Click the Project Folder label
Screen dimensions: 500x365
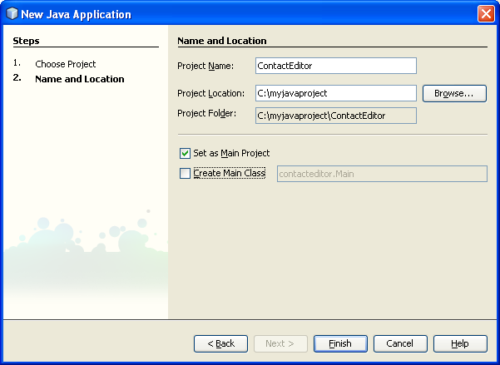click(x=207, y=113)
